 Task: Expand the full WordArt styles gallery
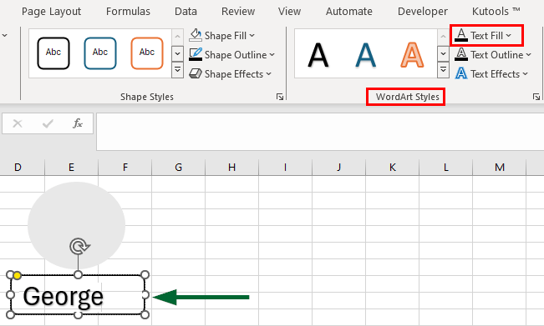pos(443,70)
